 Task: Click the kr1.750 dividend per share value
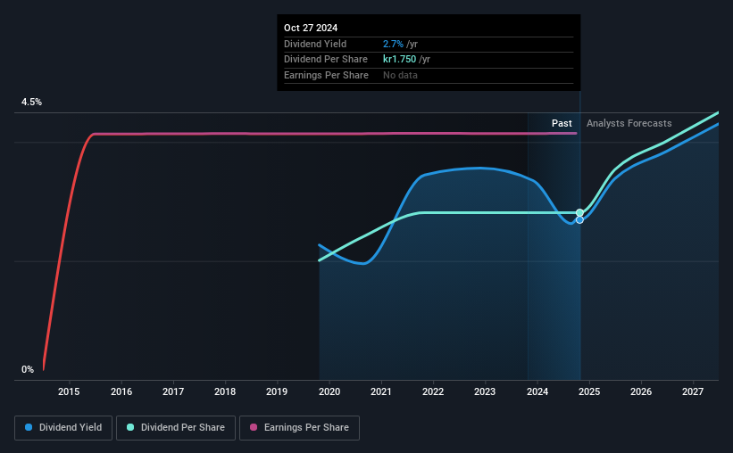click(400, 60)
